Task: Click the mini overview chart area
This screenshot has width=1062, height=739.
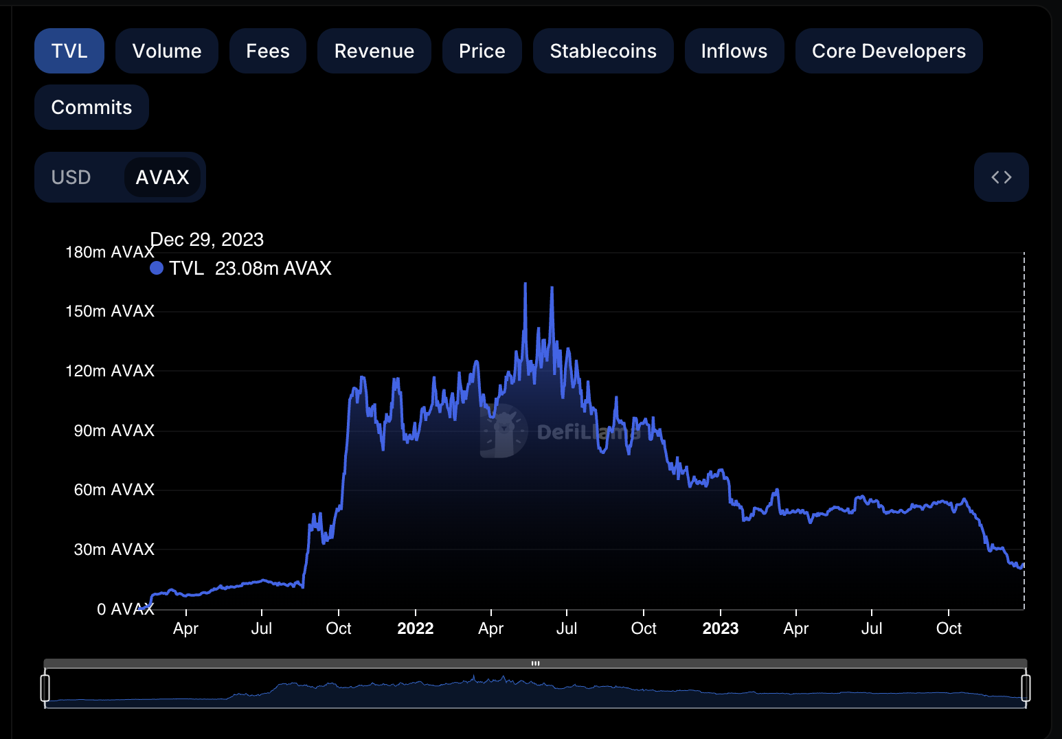Action: 535,688
